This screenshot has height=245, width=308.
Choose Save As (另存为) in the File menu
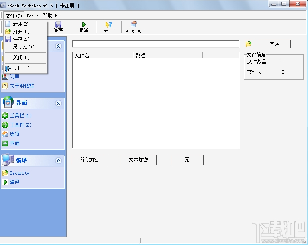(x=25, y=47)
